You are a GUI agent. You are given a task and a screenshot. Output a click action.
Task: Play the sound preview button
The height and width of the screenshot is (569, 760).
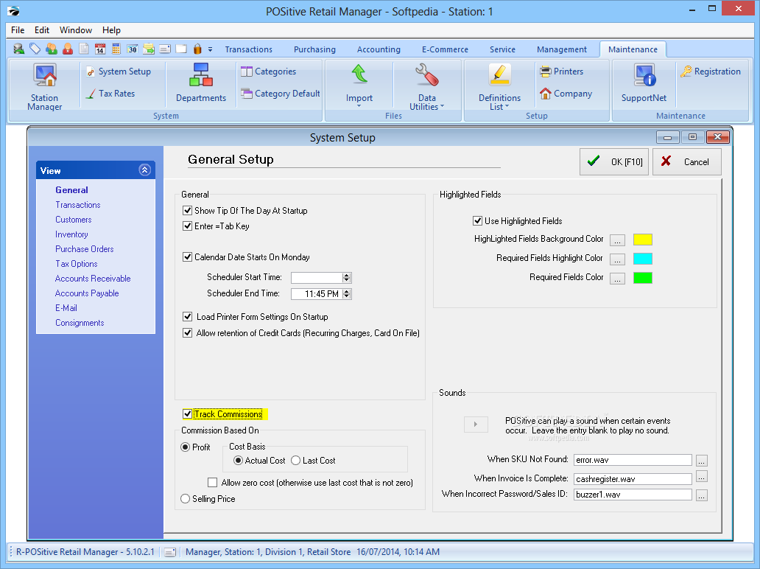[x=476, y=425]
